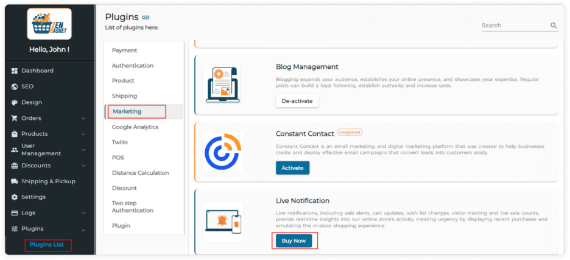
Task: Click the link icon beside Plugins title
Action: click(146, 17)
